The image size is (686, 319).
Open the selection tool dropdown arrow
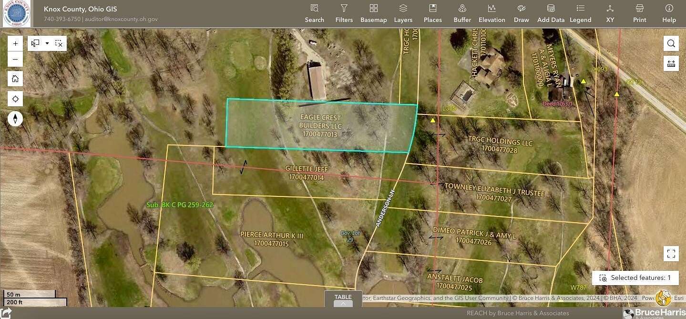coord(47,43)
